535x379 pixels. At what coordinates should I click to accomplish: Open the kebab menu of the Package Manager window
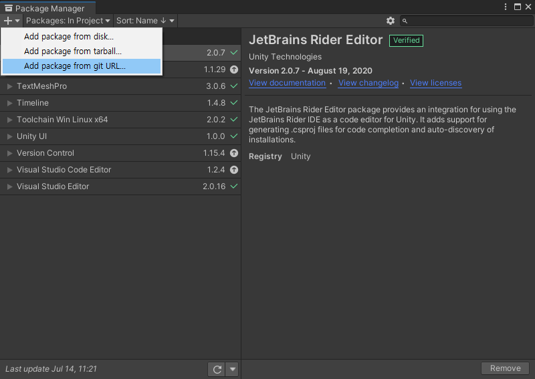[506, 7]
